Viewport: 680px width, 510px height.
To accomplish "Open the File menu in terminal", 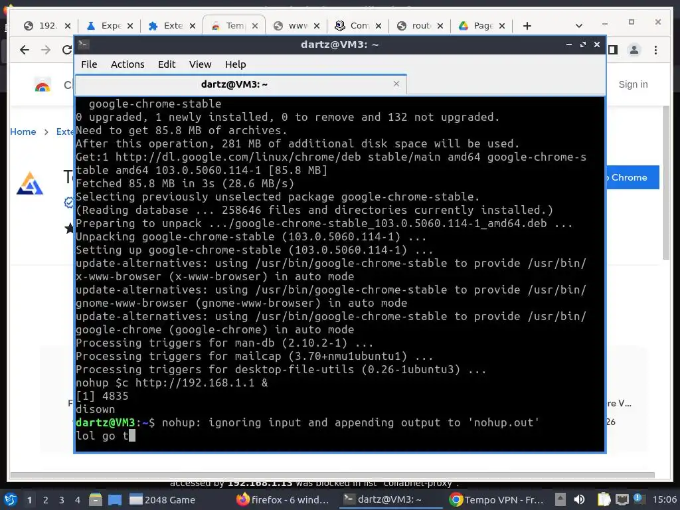I will 89,64.
